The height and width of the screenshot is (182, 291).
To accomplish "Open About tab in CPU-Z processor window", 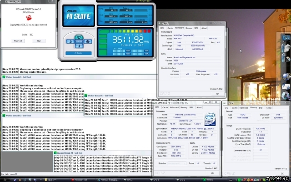I will coord(199,107).
